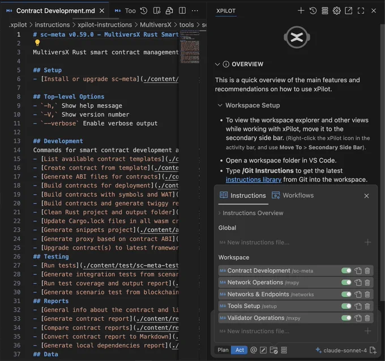Switch to the Workflows tab
This screenshot has height=361, width=385.
click(x=293, y=196)
